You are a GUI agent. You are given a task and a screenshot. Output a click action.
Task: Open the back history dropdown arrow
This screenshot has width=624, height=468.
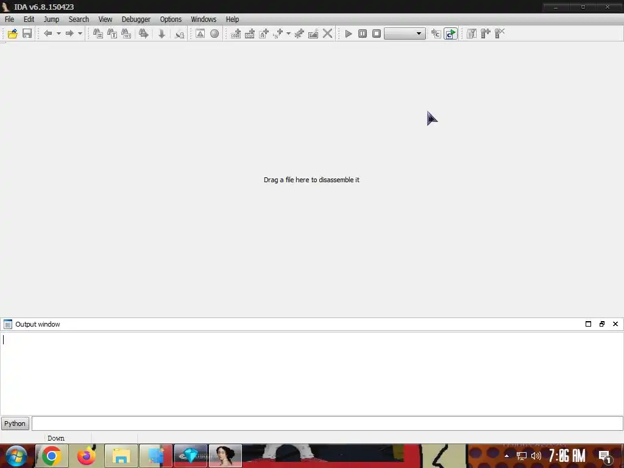coord(58,34)
